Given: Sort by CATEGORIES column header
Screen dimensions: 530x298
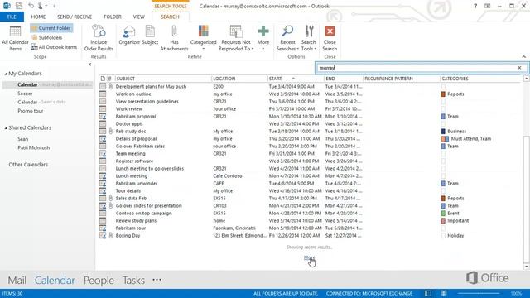Looking at the screenshot, I should (x=481, y=79).
